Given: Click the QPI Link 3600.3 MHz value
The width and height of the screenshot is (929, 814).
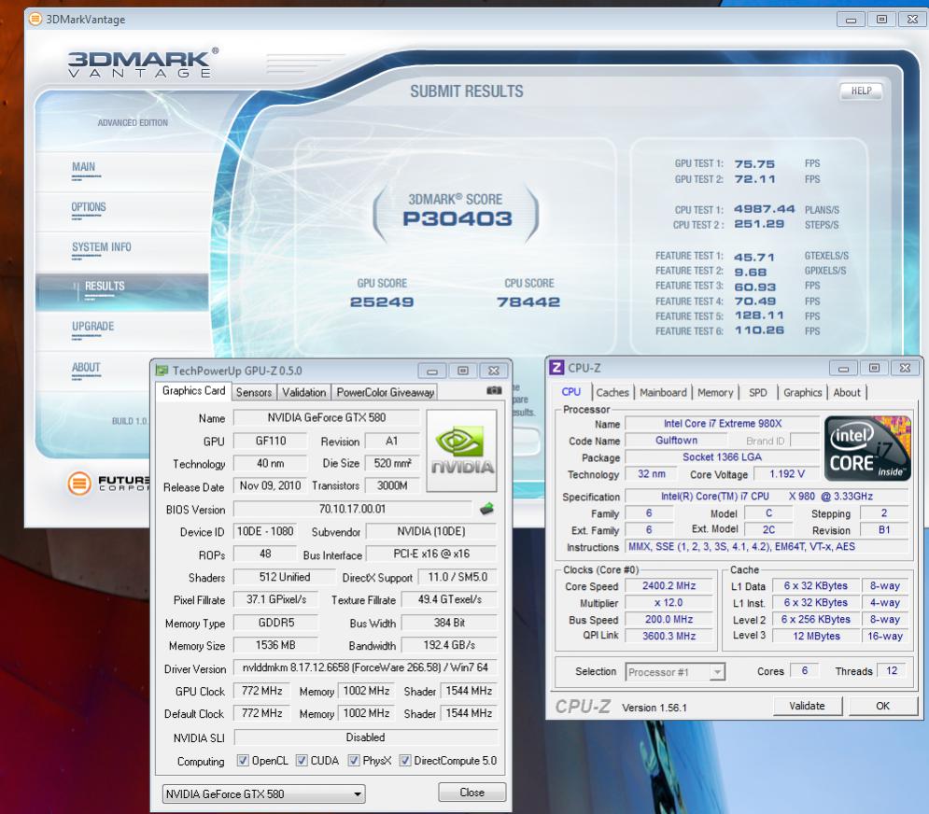Looking at the screenshot, I should (x=669, y=636).
